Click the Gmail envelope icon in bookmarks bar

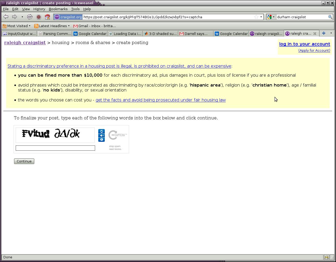point(75,26)
